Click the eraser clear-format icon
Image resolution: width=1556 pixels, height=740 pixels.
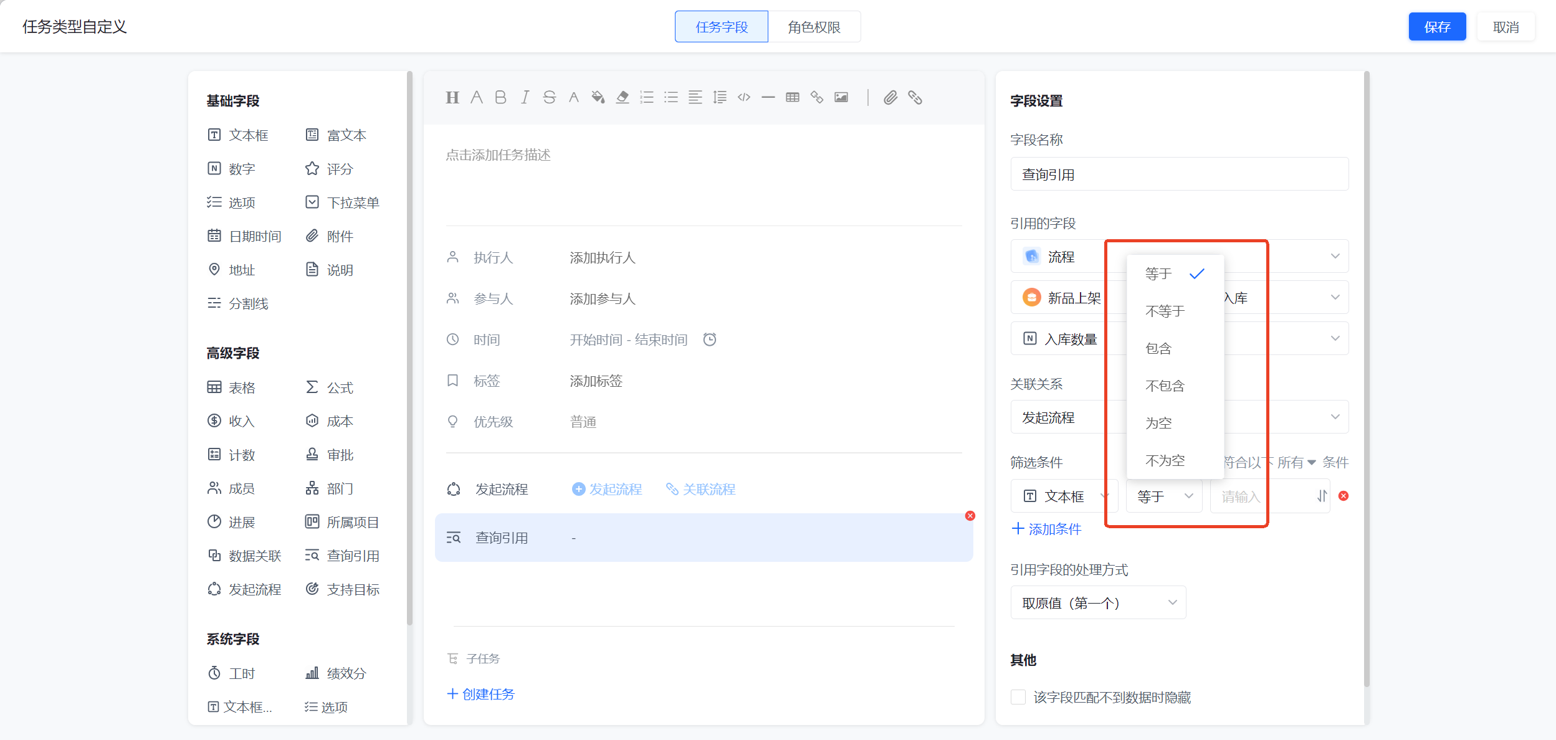(x=622, y=97)
